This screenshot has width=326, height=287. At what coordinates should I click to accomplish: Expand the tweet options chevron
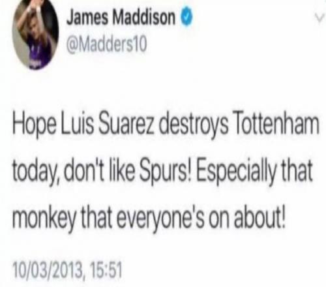[319, 20]
